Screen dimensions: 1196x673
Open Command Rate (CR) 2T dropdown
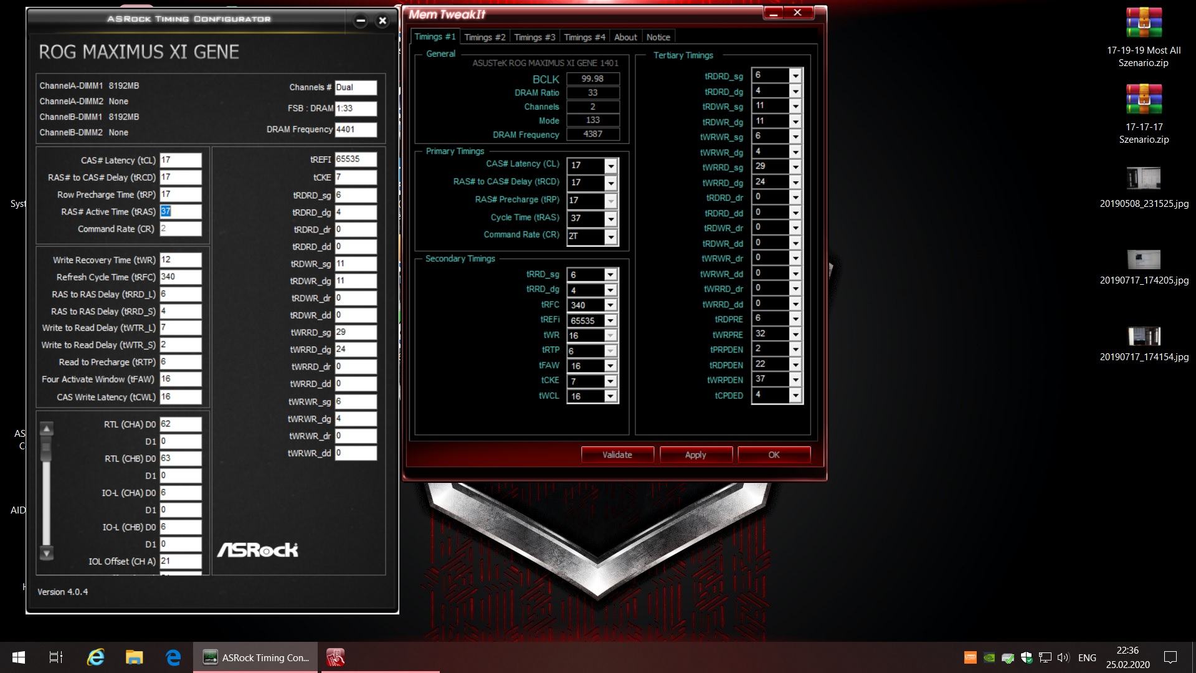click(x=610, y=237)
